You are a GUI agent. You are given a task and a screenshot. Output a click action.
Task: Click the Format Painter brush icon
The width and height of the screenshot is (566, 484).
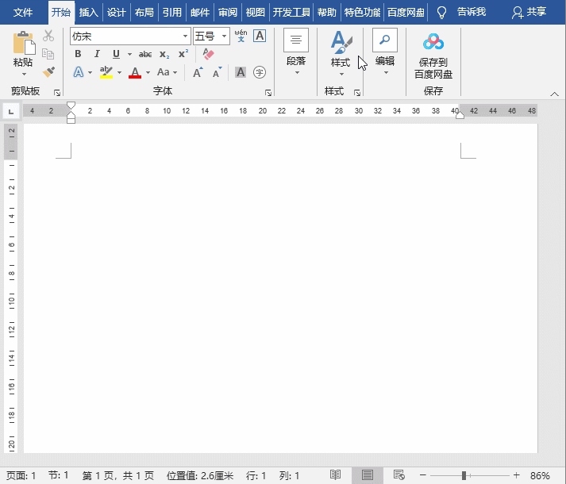tap(48, 72)
